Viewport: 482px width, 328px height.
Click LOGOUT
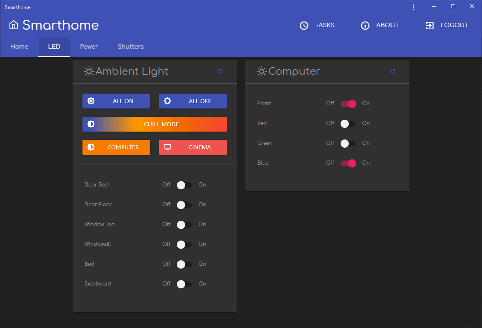pyautogui.click(x=447, y=25)
